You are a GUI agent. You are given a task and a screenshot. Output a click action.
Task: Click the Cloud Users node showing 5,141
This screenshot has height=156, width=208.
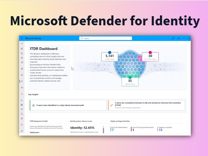click(110, 56)
